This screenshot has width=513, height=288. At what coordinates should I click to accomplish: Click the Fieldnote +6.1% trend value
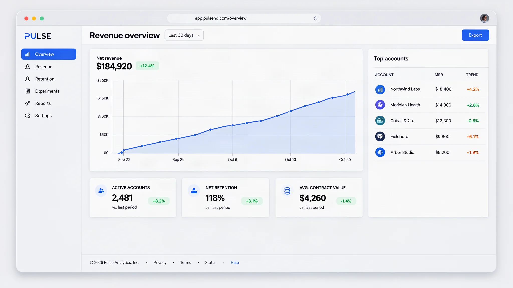pyautogui.click(x=472, y=137)
